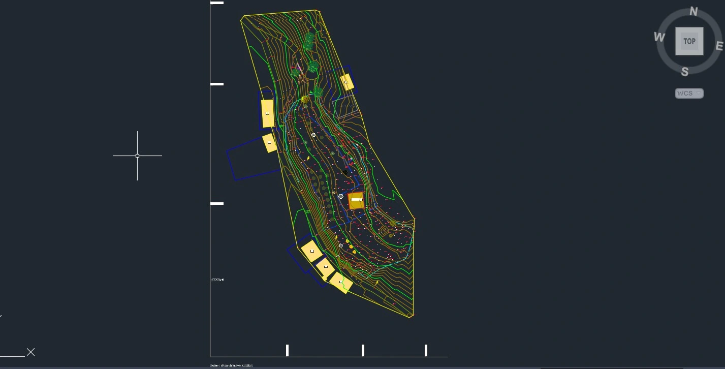Image resolution: width=725 pixels, height=369 pixels.
Task: Click the TOP face of the ViewCube
Action: [689, 41]
